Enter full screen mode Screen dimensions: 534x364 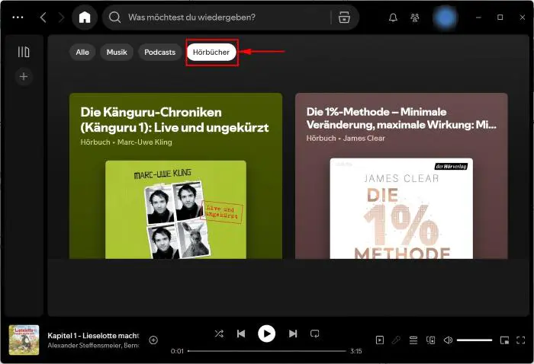point(521,340)
